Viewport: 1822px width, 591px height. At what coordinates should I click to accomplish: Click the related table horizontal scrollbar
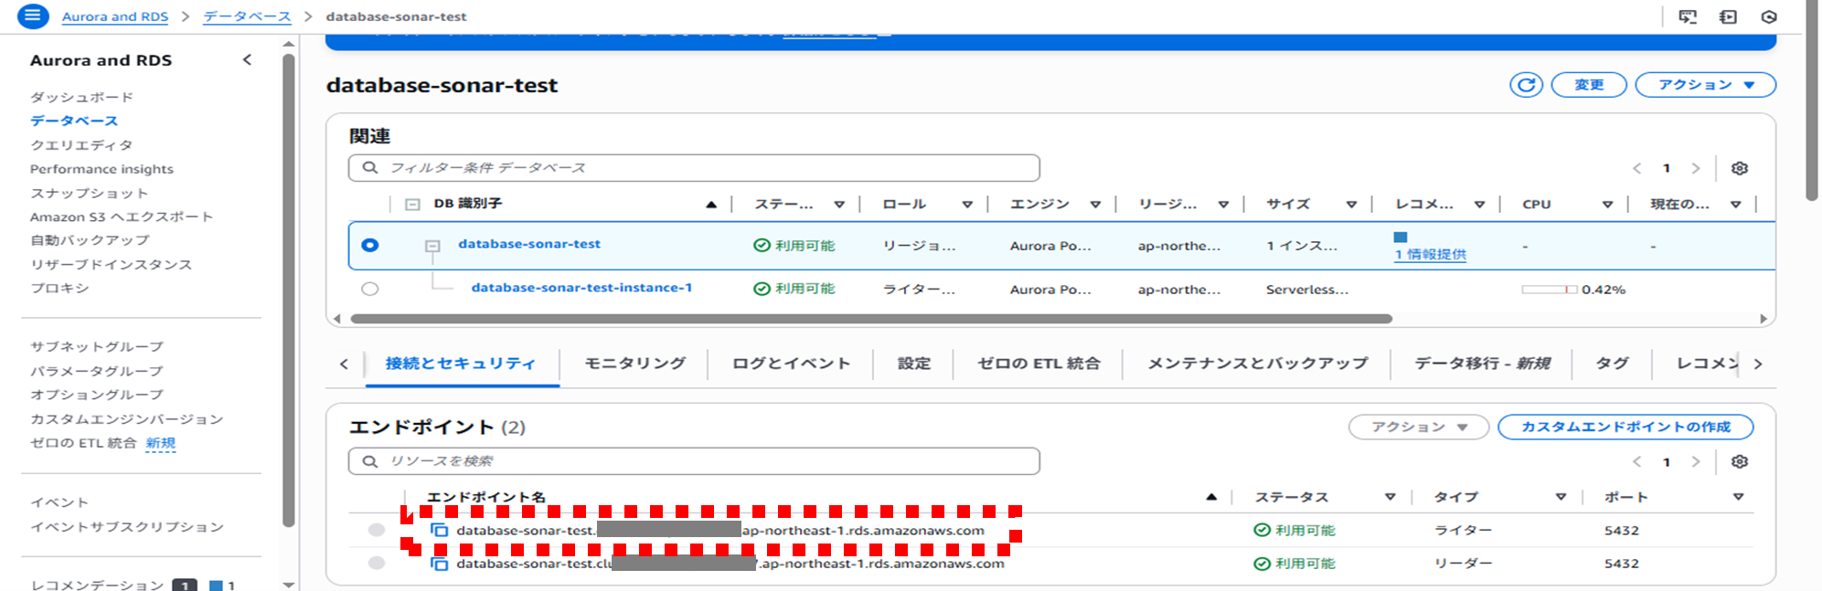871,319
